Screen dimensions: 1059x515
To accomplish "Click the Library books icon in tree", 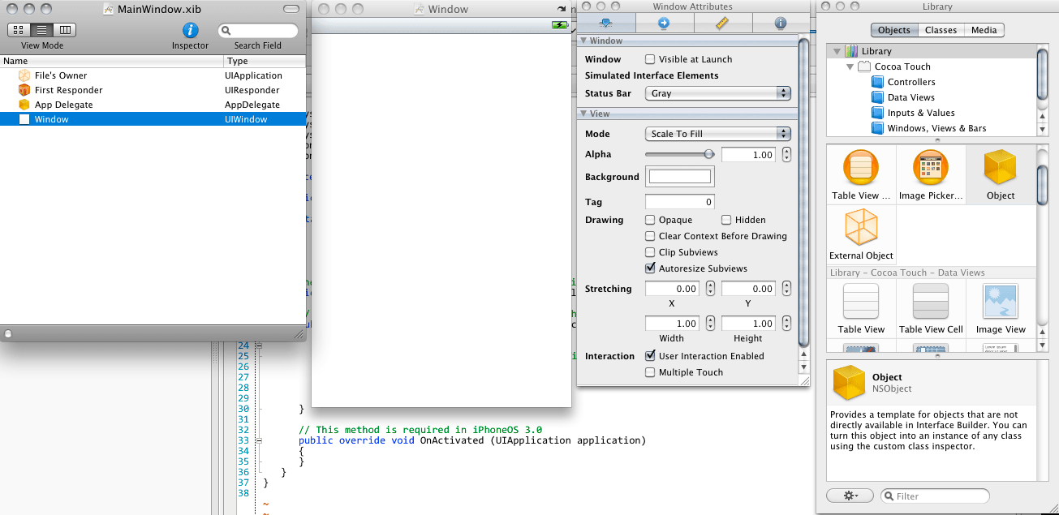I will 851,51.
